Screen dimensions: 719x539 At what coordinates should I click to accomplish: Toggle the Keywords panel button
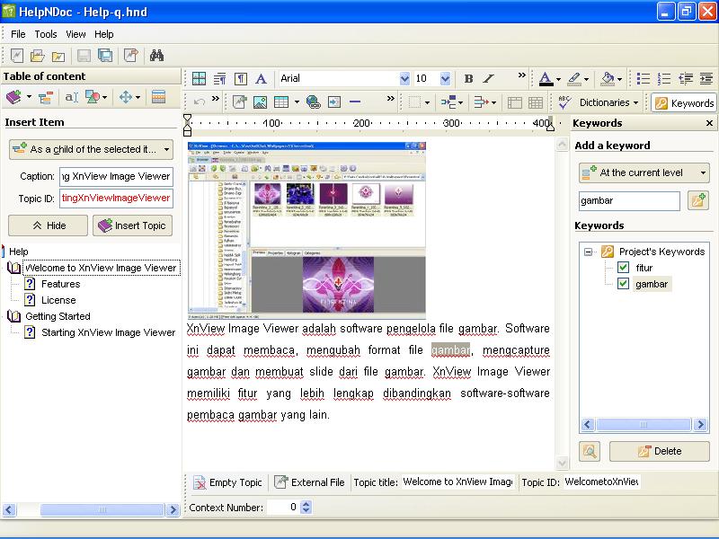pos(683,103)
